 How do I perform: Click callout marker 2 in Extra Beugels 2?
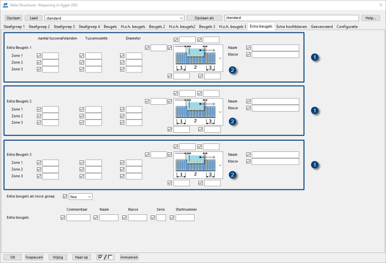[233, 121]
